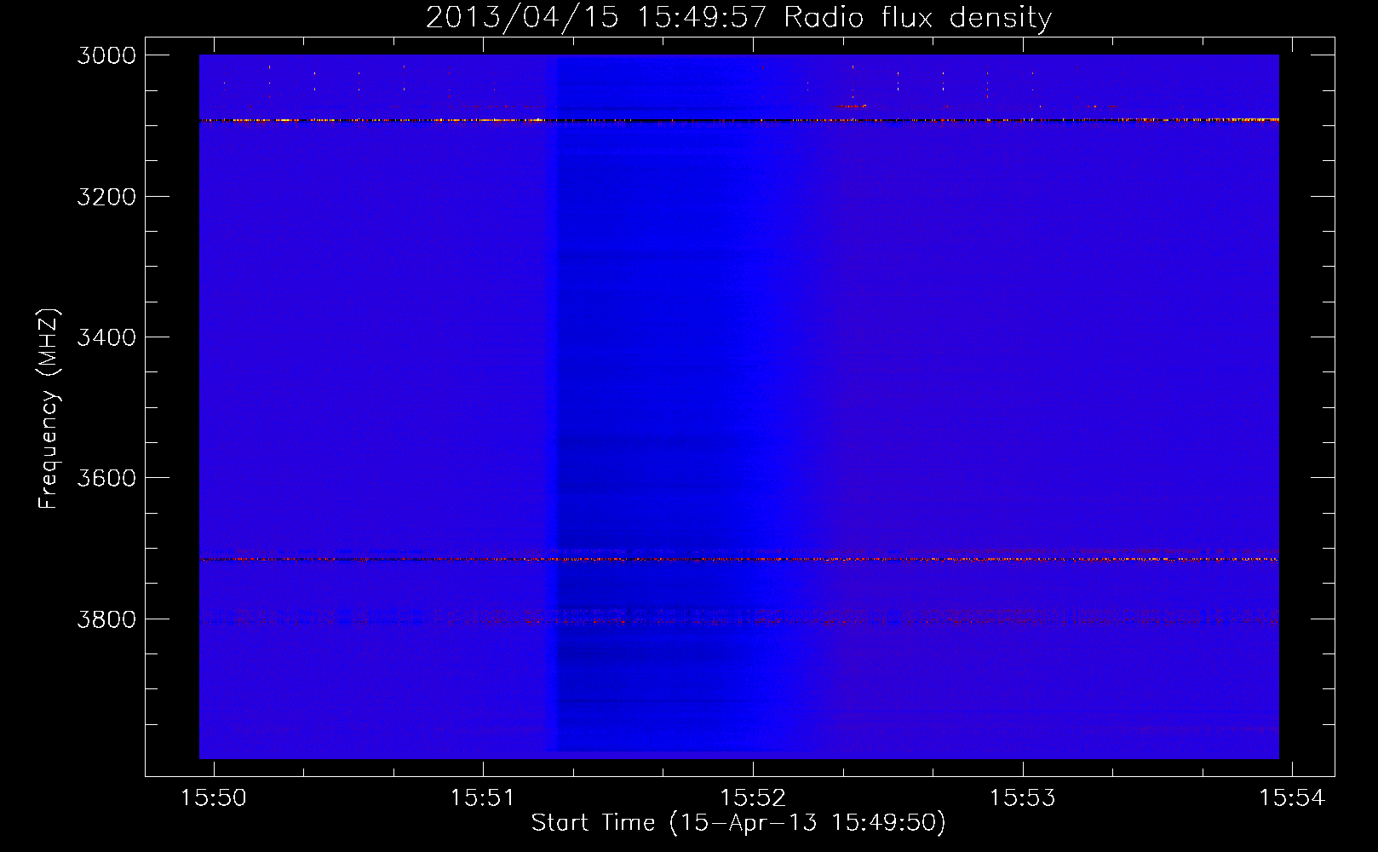
Task: Click the 3800 frequency tick label
Action: pyautogui.click(x=106, y=619)
